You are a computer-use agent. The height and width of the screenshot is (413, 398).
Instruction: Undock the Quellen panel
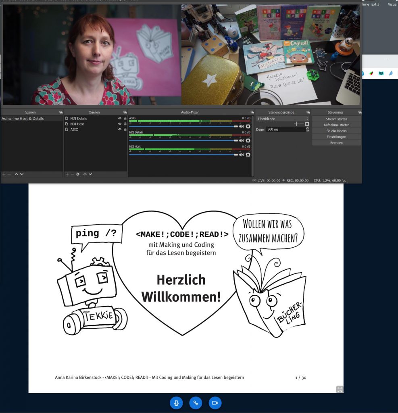[x=125, y=113]
